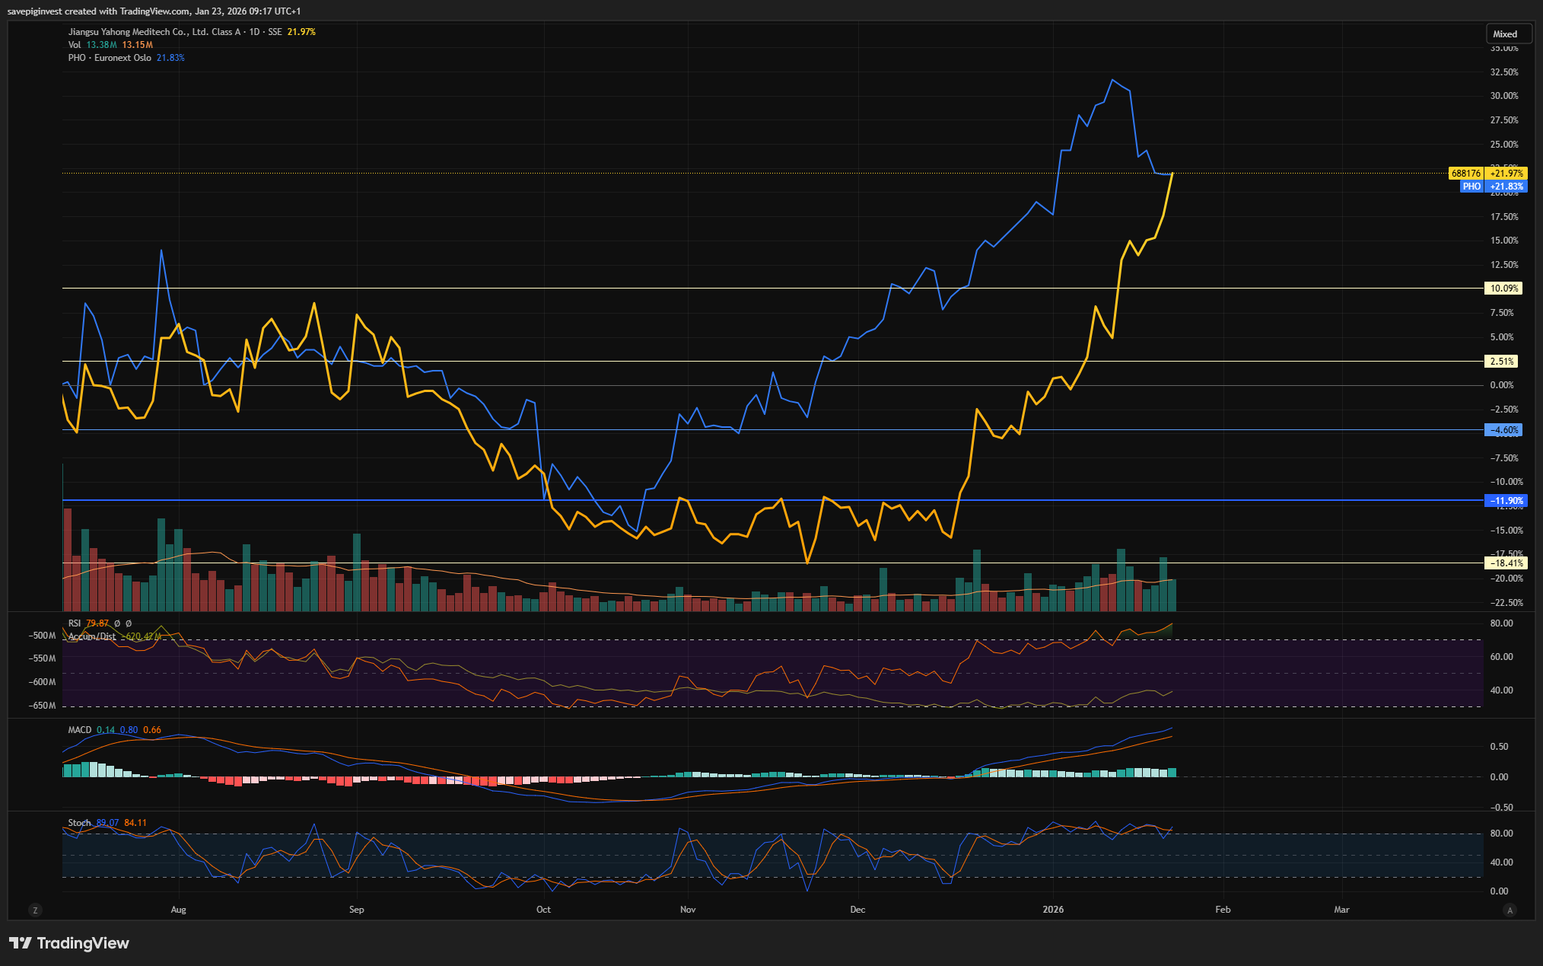Click the yellow 2.51% level label
The image size is (1543, 966).
coord(1502,362)
